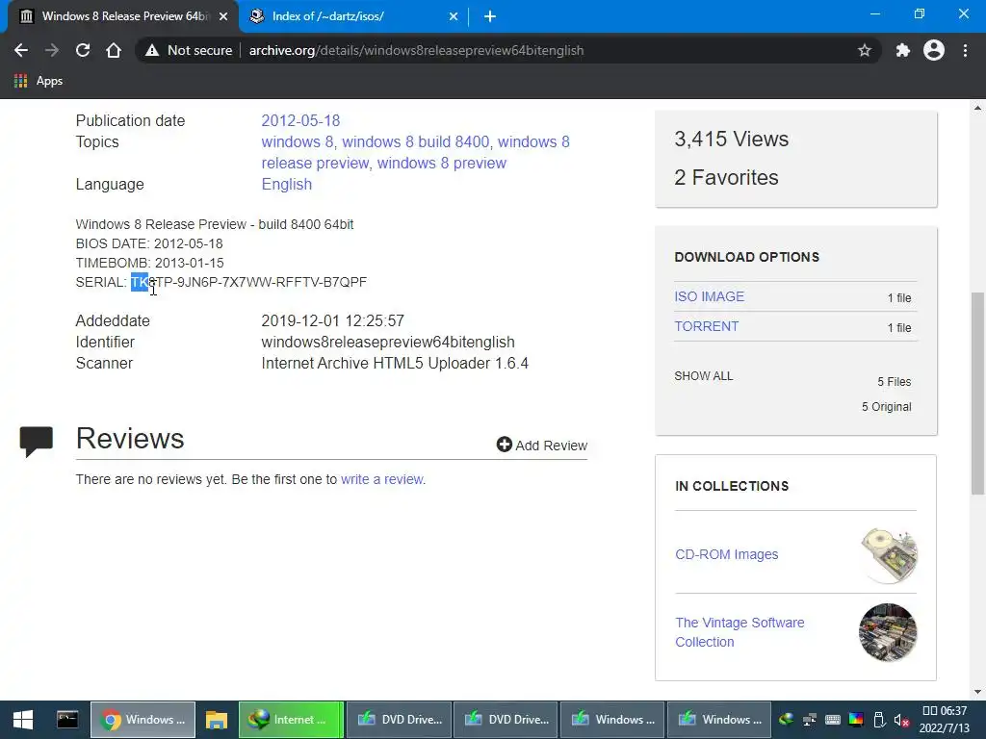Click SHOW ALL download files
This screenshot has height=739, width=986.
(704, 376)
